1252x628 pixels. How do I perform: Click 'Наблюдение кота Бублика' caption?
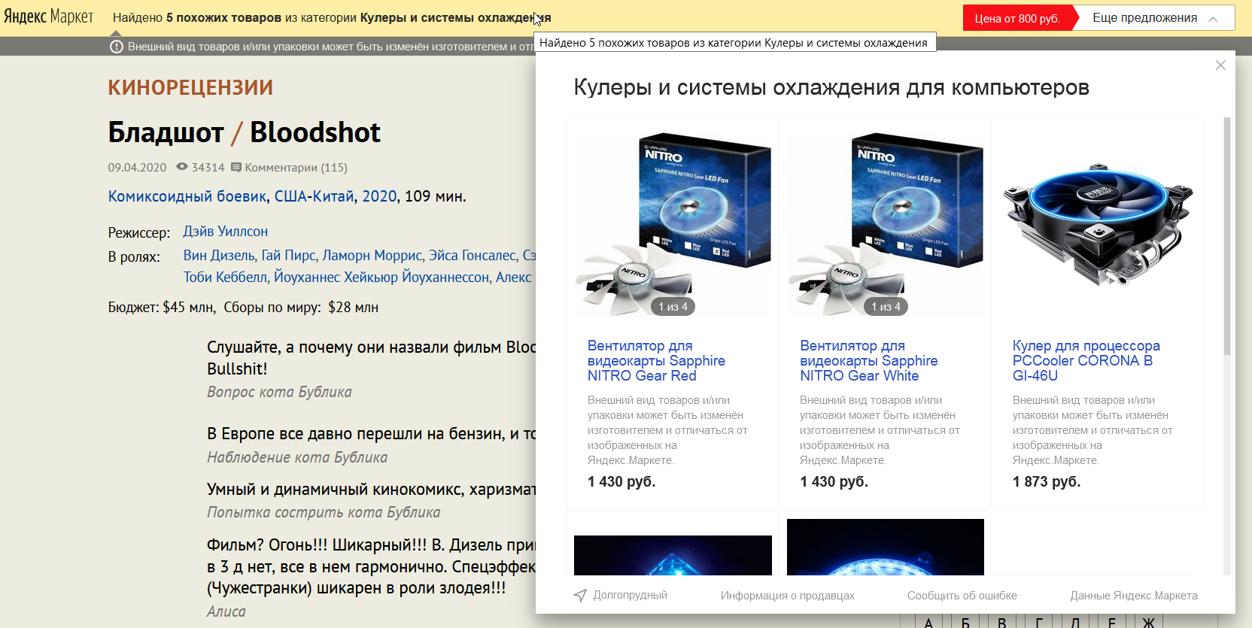point(297,457)
